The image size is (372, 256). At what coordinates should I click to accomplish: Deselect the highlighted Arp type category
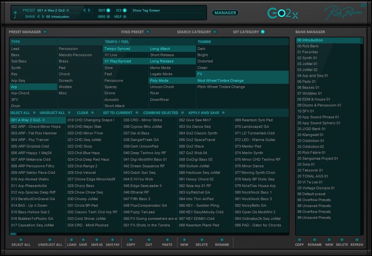pyautogui.click(x=33, y=87)
